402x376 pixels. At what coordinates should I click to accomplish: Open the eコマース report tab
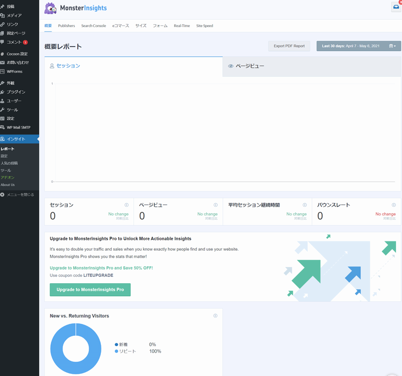(120, 26)
